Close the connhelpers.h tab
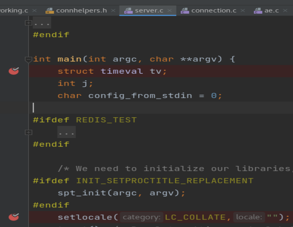The height and width of the screenshot is (227, 293). coord(113,10)
